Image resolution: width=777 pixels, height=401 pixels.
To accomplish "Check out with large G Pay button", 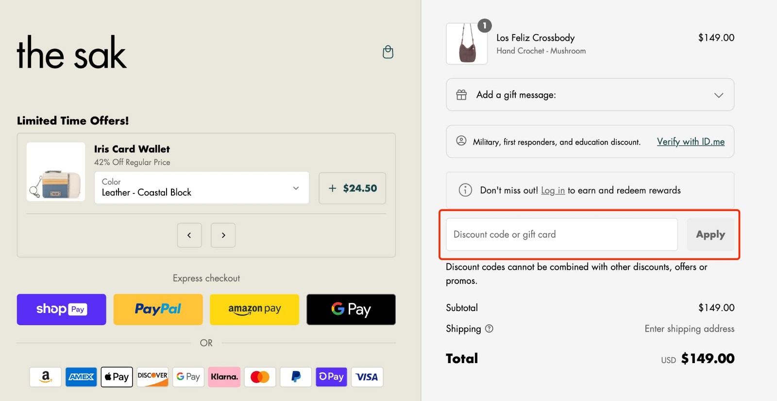I will (351, 309).
